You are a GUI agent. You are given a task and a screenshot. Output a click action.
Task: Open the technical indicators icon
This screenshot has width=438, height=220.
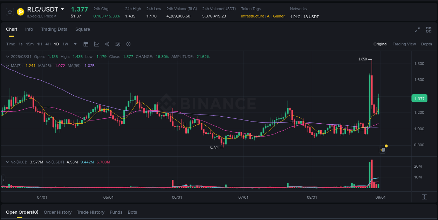[x=118, y=44]
